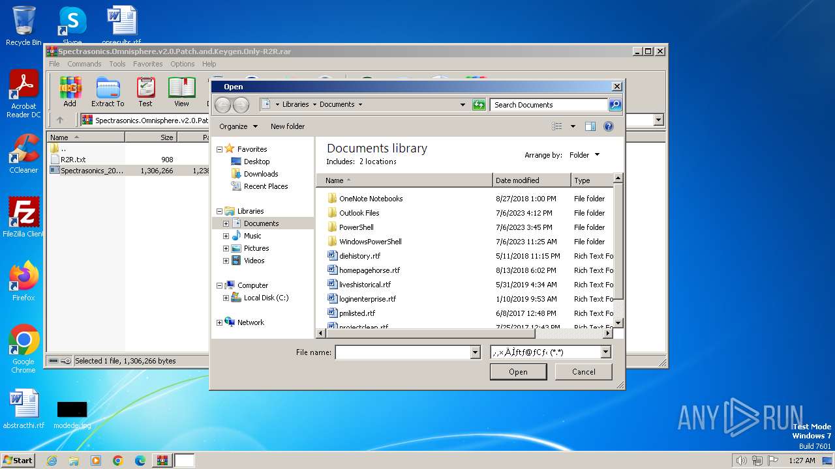Open Recycle Bin on desktop
Image resolution: width=835 pixels, height=469 pixels.
(23, 26)
